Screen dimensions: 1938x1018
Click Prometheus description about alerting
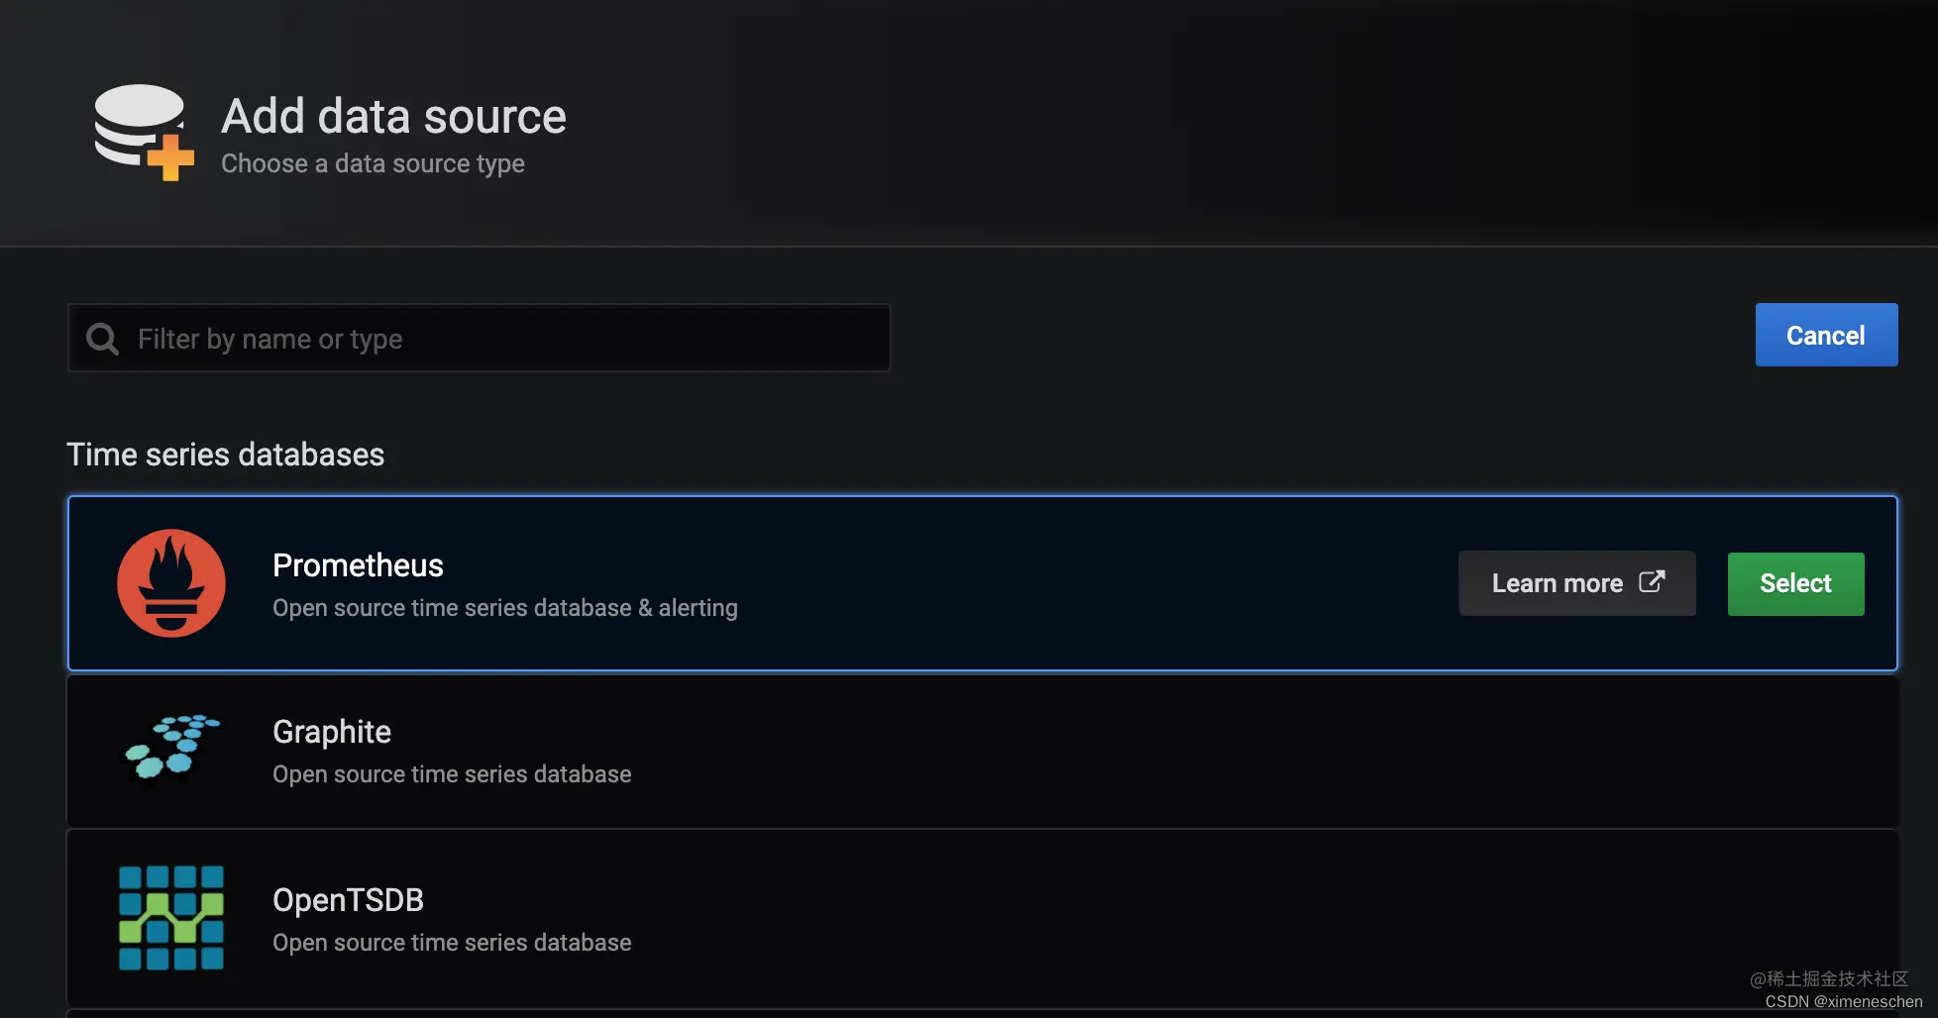click(505, 608)
